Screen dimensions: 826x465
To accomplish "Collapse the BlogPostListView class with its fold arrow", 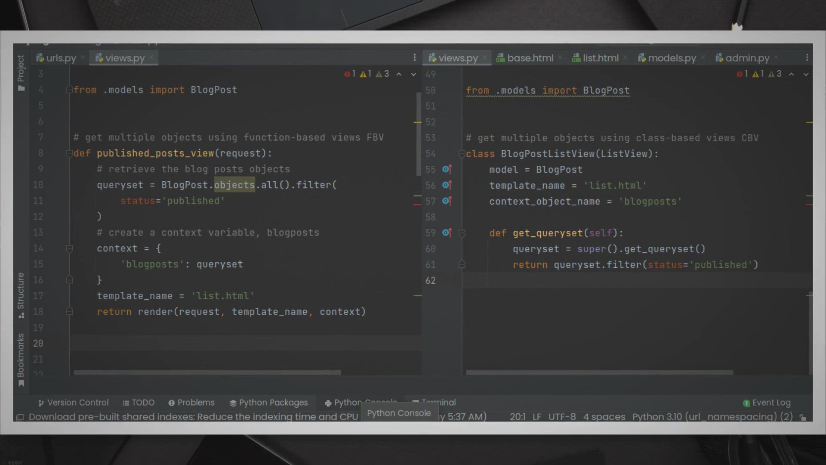I will click(462, 154).
